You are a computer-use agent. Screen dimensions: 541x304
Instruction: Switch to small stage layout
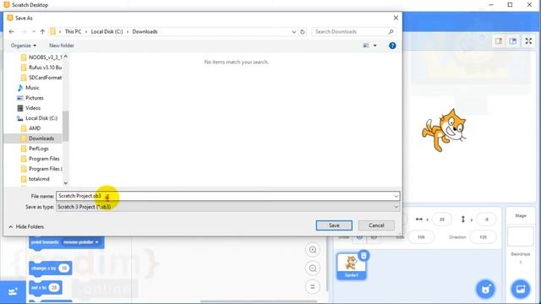pyautogui.click(x=499, y=41)
